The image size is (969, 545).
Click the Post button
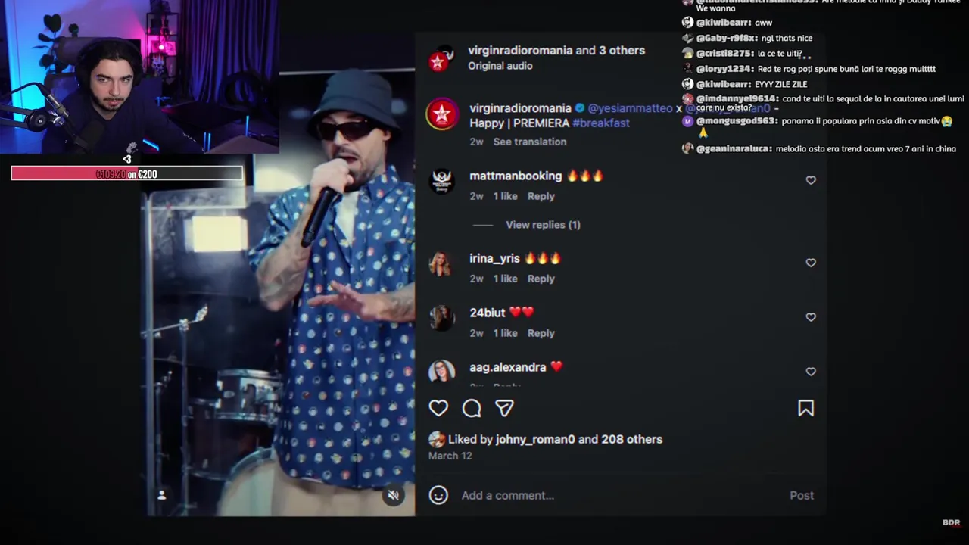pyautogui.click(x=802, y=495)
